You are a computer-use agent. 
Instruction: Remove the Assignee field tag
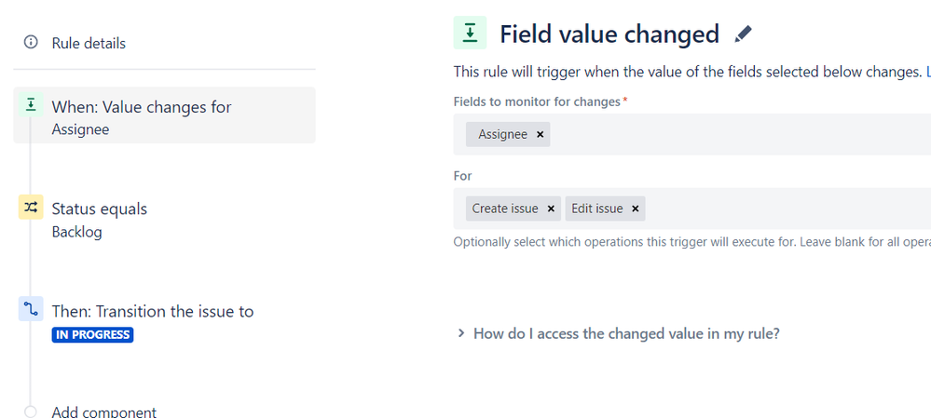[541, 135]
